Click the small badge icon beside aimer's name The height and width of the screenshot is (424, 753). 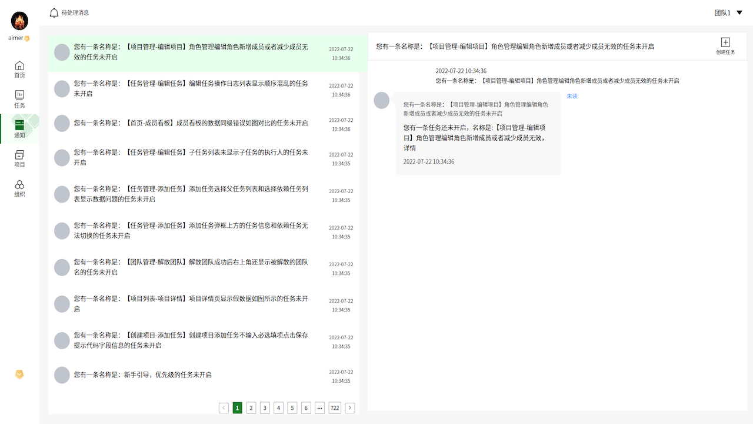26,38
